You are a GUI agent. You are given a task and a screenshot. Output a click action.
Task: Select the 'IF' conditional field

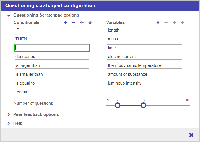tap(52, 30)
